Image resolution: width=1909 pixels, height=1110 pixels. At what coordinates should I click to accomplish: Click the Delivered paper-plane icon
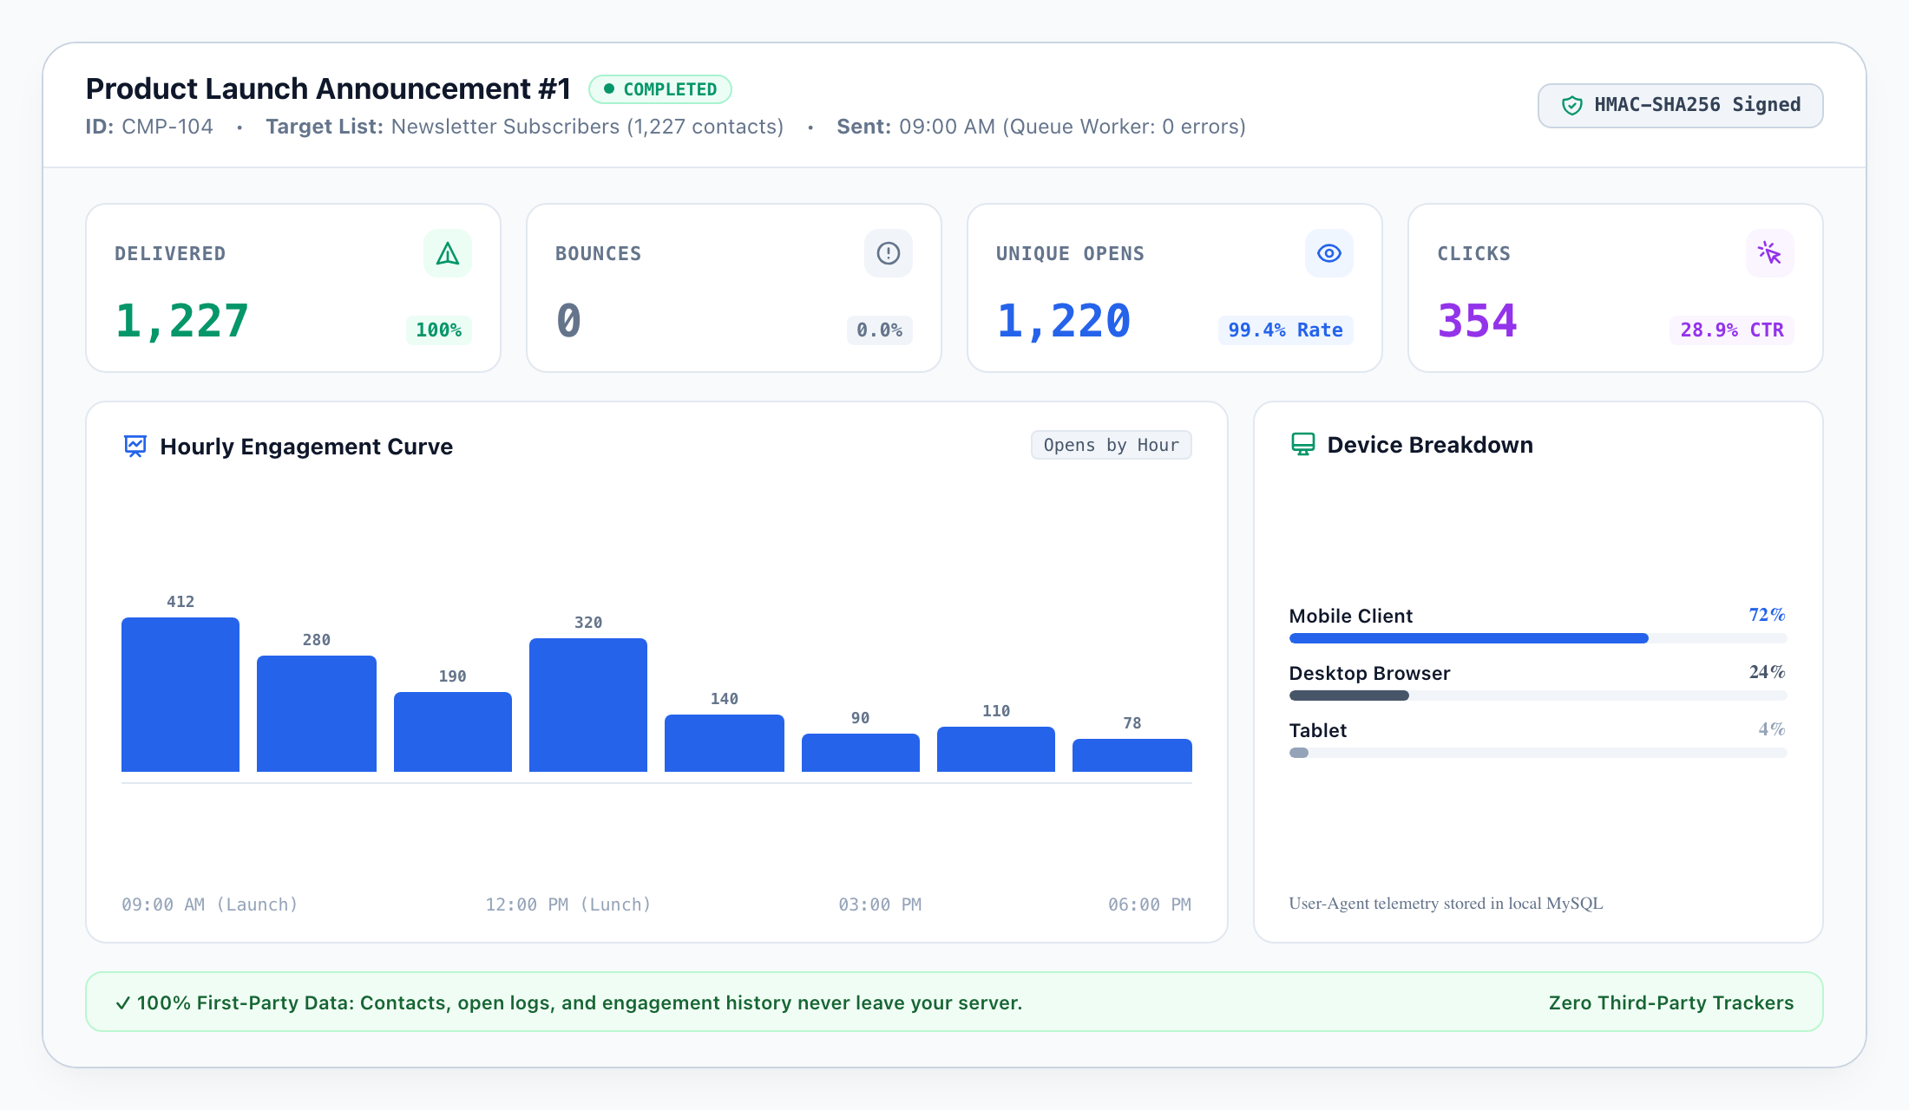point(448,253)
